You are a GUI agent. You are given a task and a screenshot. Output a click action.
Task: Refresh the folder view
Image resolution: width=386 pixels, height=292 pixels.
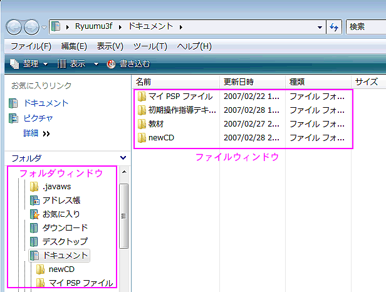334,27
